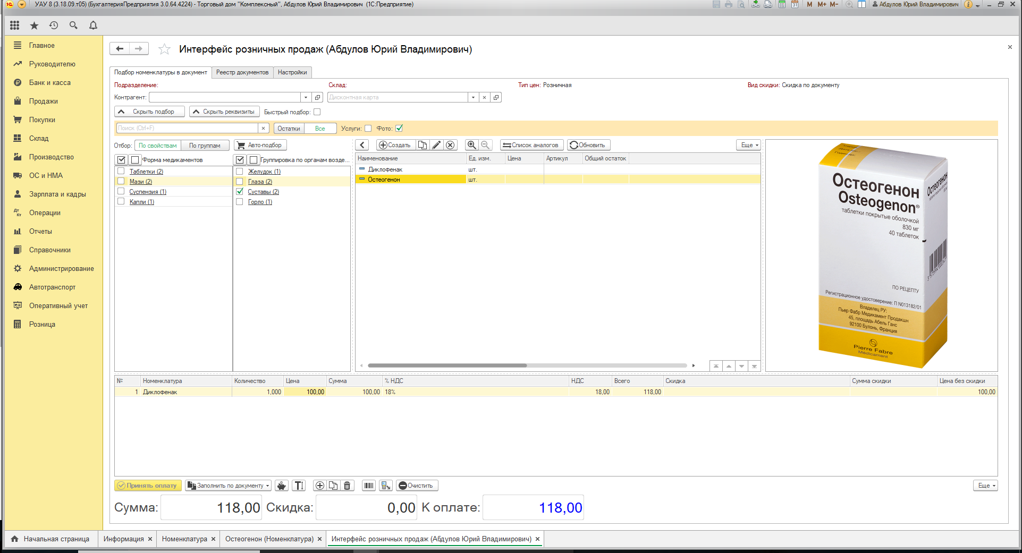Click the zoom-in magnifier above item list
Viewport: 1022px width, 553px height.
(472, 145)
